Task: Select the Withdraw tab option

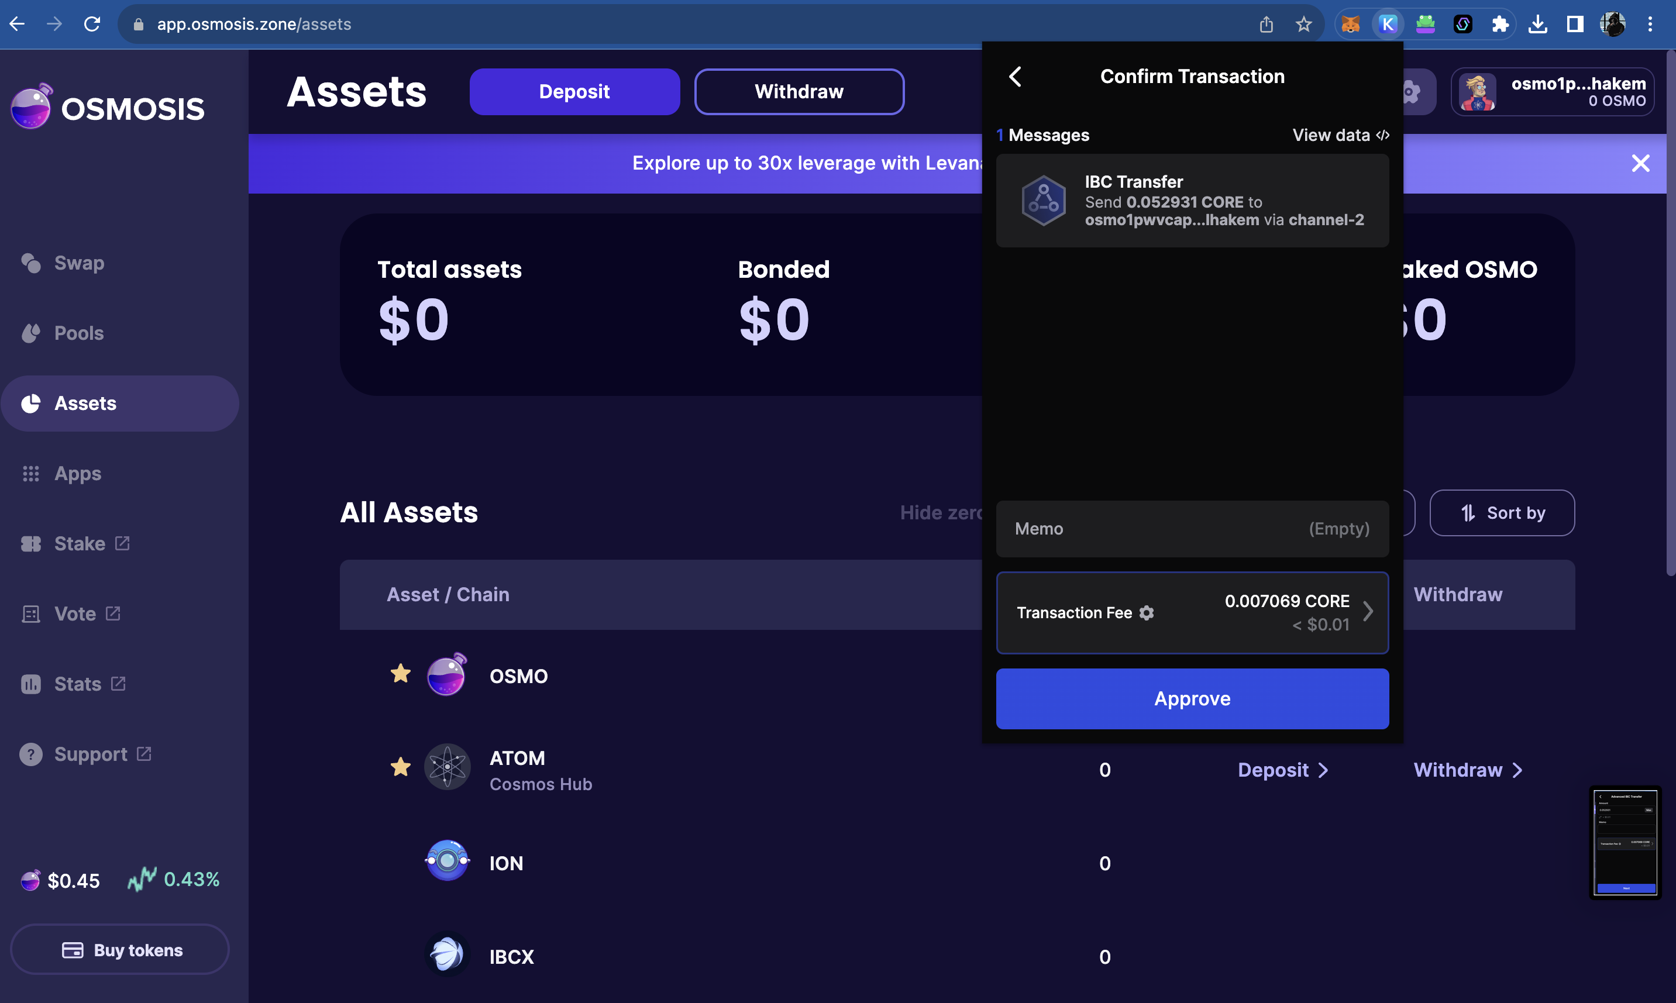Action: click(x=799, y=92)
